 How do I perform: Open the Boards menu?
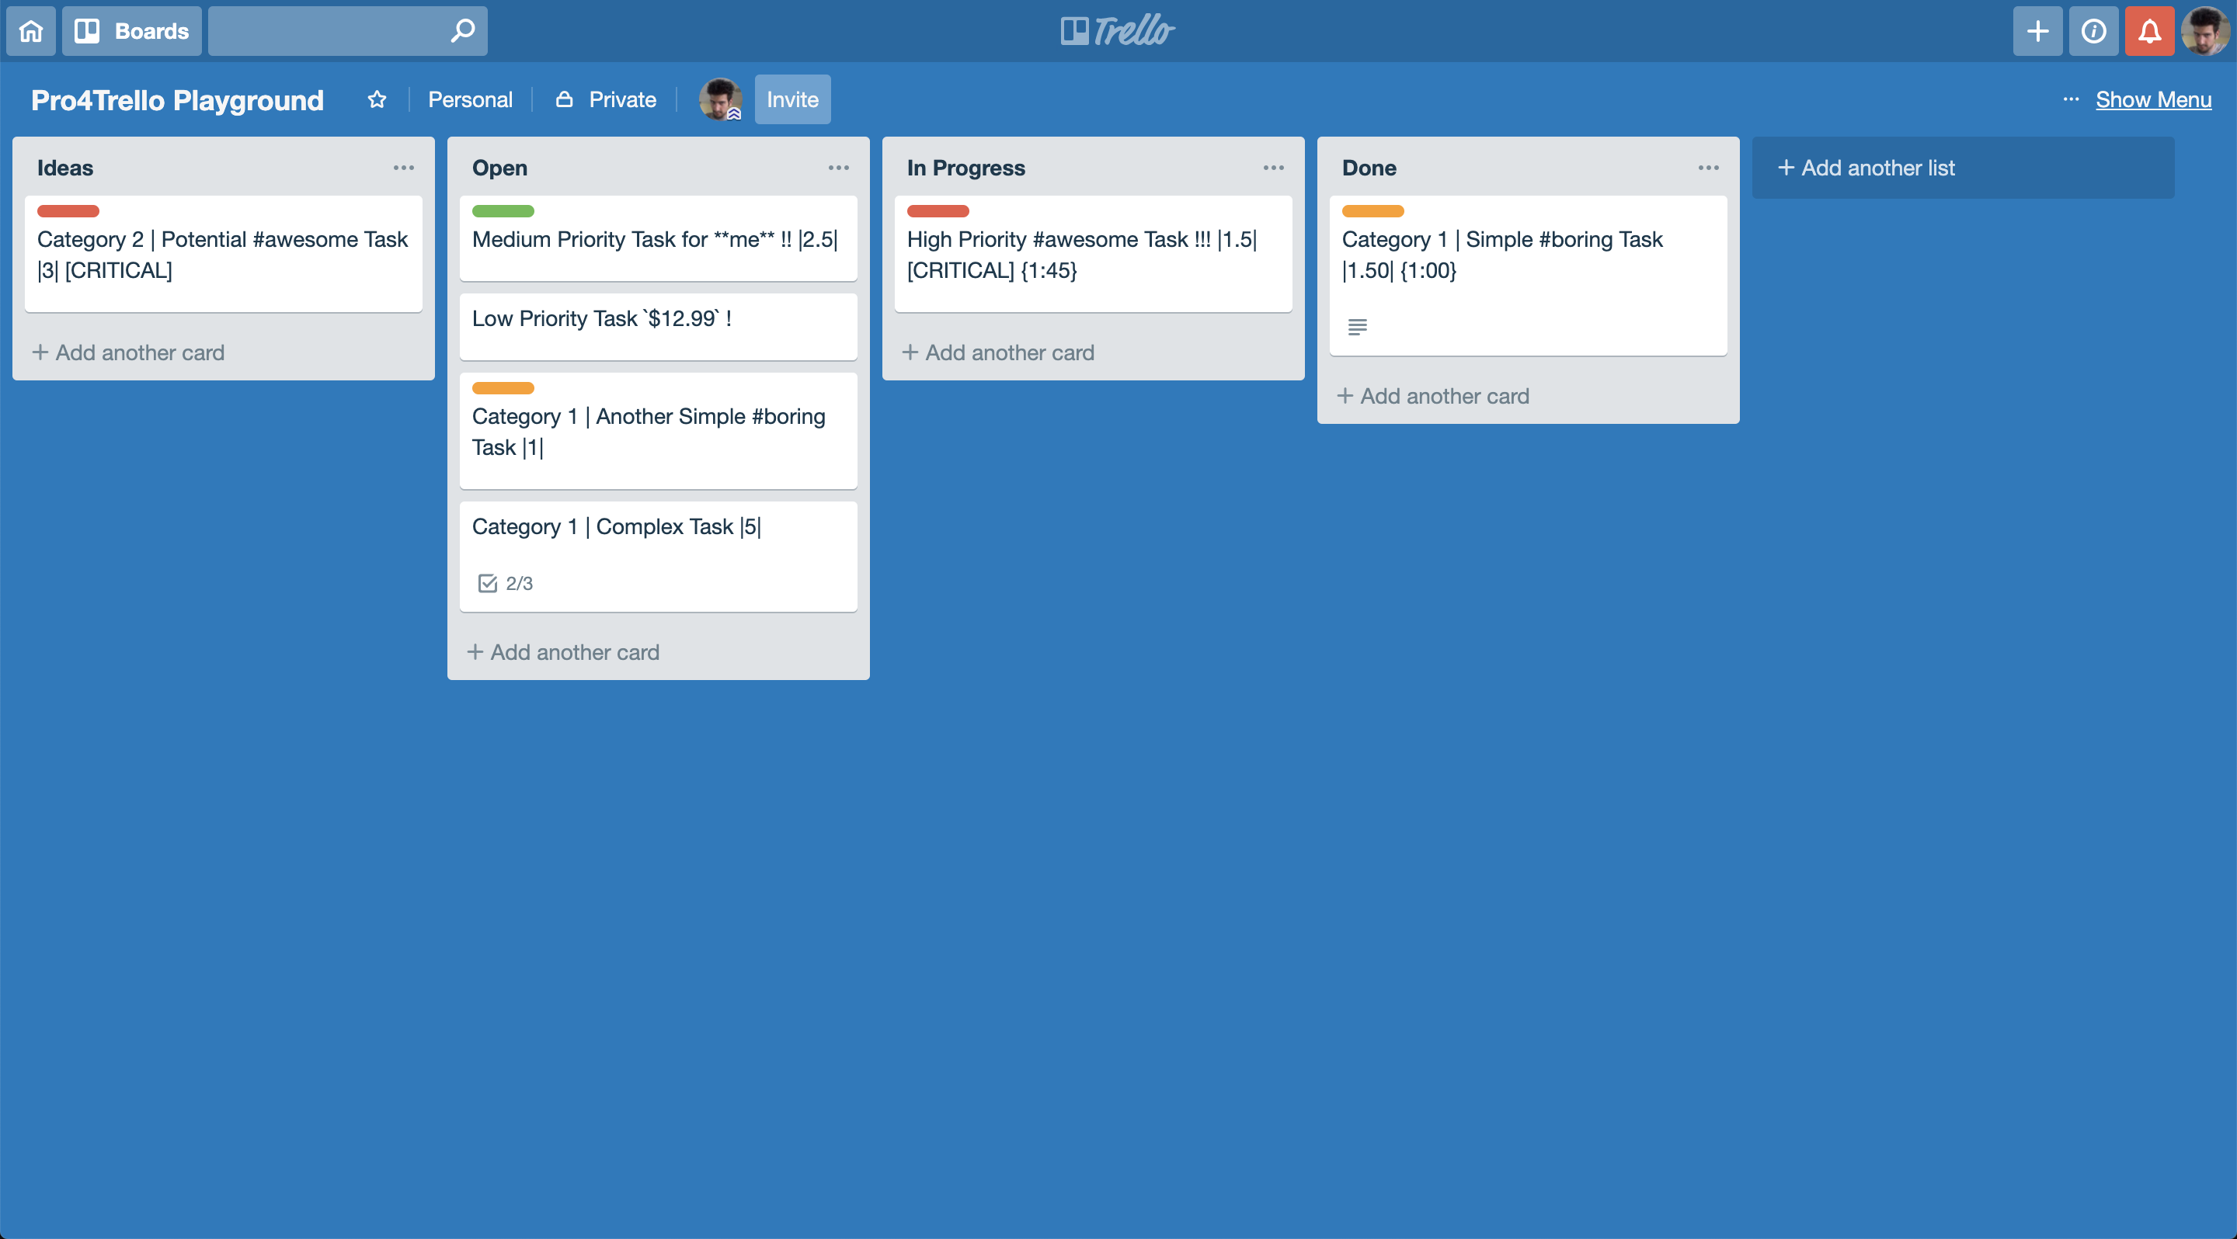point(133,30)
